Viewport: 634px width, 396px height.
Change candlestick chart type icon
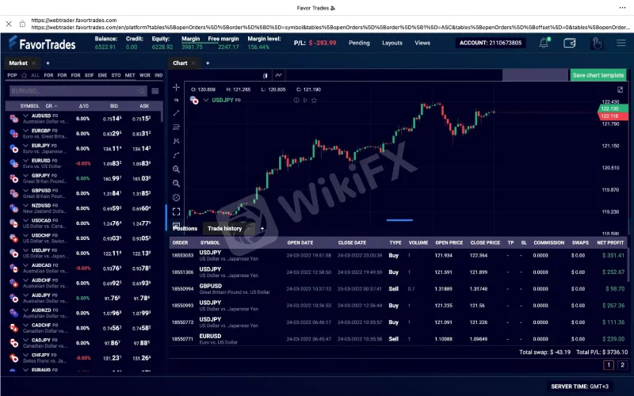pos(265,75)
